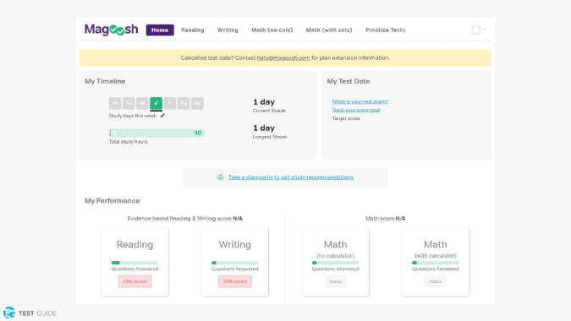Click the 25% correct badge on Reading
Viewport: 571px width, 321px height.
[135, 281]
